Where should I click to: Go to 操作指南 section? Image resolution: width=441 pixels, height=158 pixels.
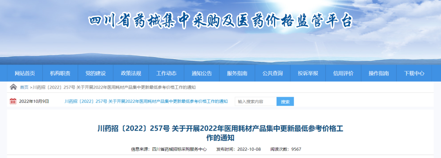coord(379,73)
